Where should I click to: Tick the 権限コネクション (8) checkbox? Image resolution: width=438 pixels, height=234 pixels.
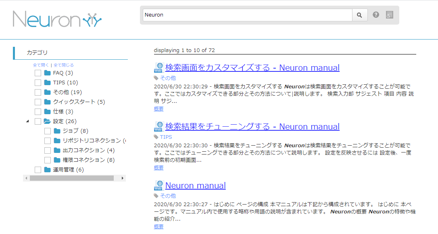pyautogui.click(x=48, y=160)
